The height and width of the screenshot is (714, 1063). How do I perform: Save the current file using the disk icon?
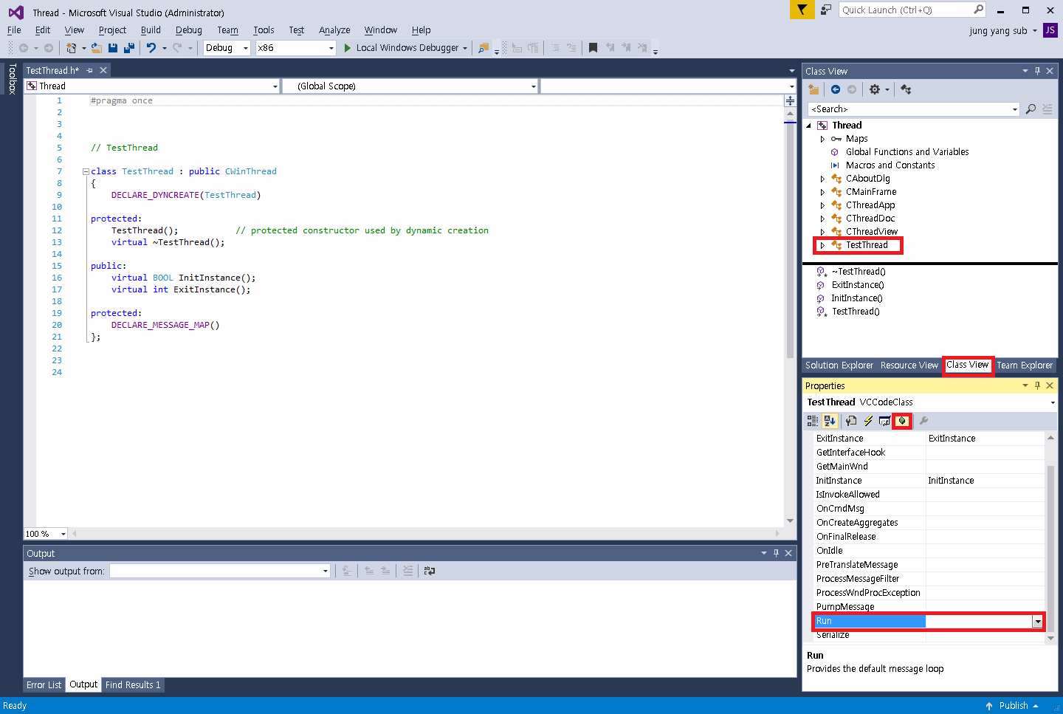113,48
